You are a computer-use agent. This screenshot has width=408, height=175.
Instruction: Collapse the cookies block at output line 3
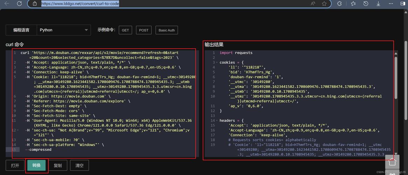coord(217,63)
